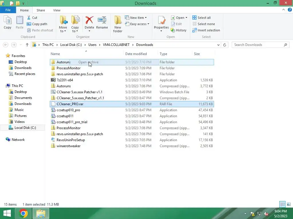Select Downloads under Favorites
Screen dimensions: 293x219
(x=23, y=68)
